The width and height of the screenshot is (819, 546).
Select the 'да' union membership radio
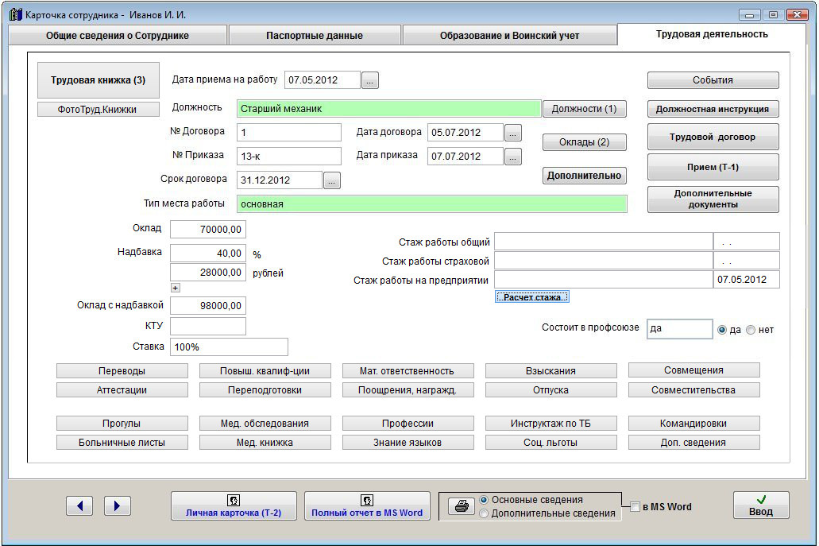(722, 330)
